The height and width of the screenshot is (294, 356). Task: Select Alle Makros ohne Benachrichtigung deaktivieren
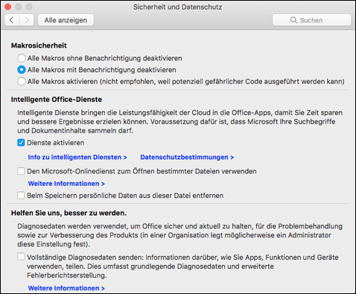(22, 58)
